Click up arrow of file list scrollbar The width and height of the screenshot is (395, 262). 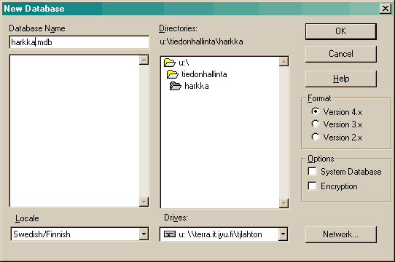[144, 60]
